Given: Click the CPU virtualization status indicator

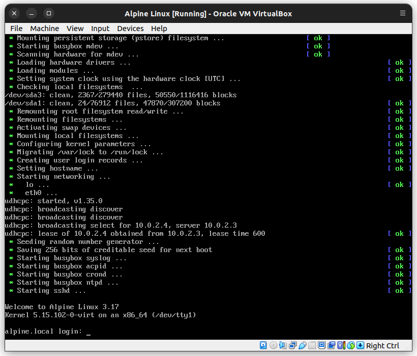Looking at the screenshot, I should coord(341,345).
